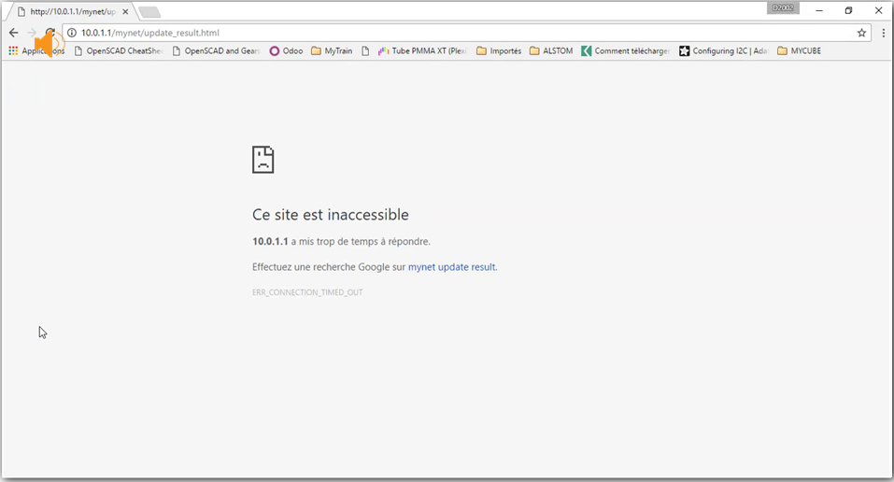Screen dimensions: 894x482
Task: Open the site information icon in address bar
Action: pyautogui.click(x=72, y=33)
